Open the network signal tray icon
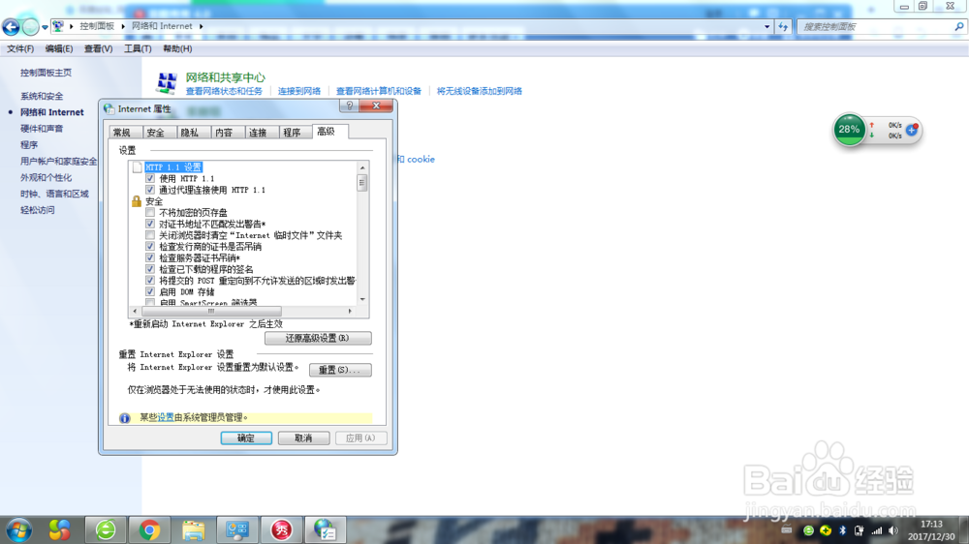The height and width of the screenshot is (544, 969). pos(877,530)
